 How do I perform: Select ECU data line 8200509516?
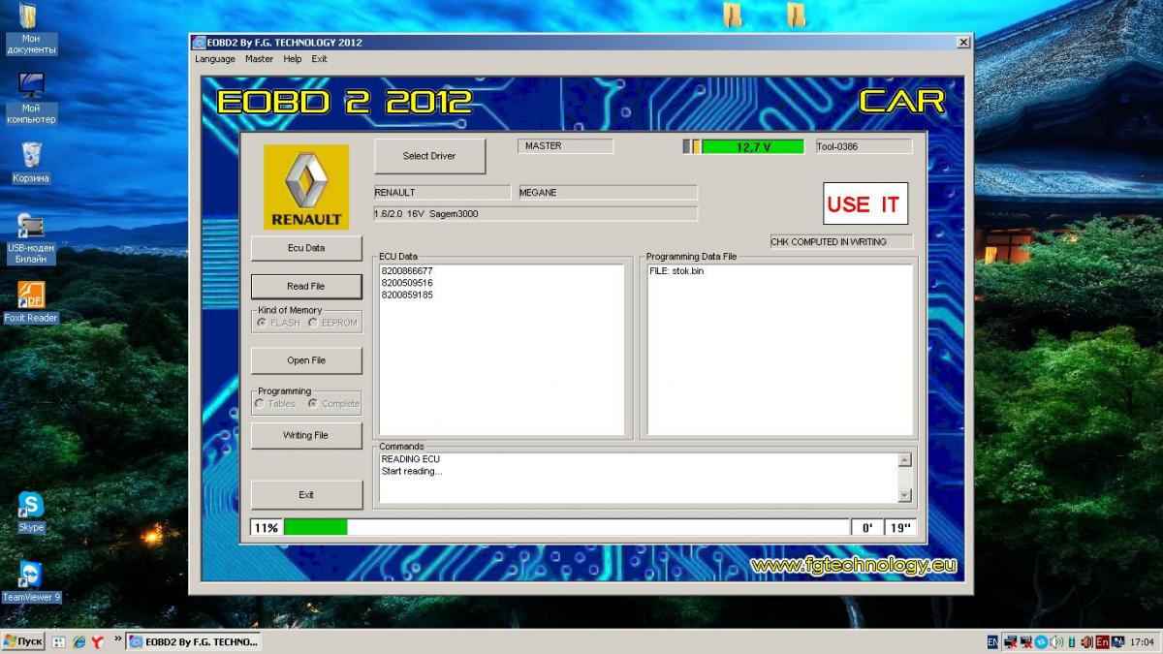[407, 283]
